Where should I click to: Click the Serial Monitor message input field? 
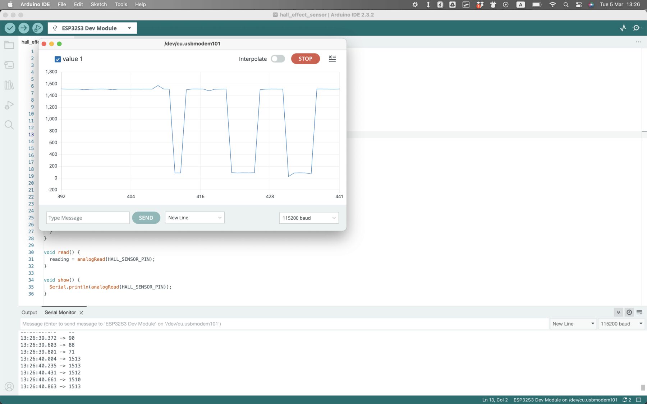[284, 324]
